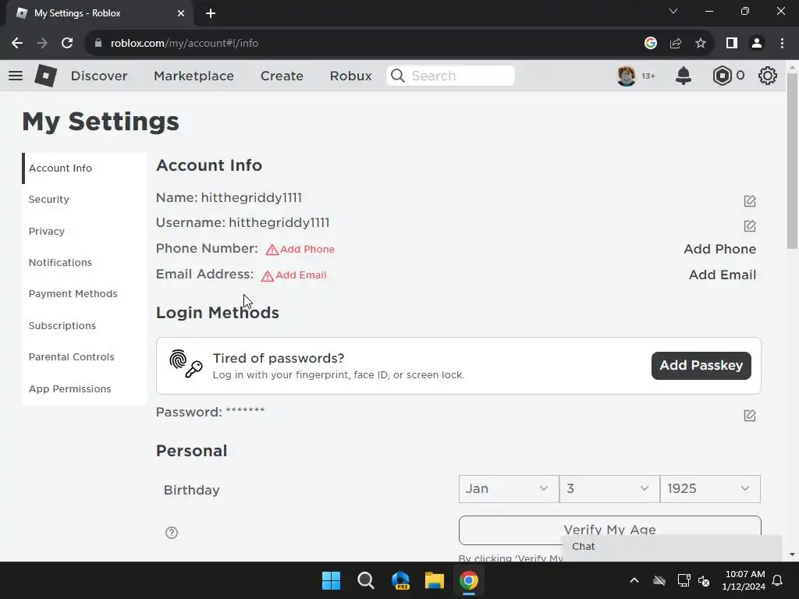This screenshot has height=599, width=799.
Task: Open Windows Start menu
Action: (331, 580)
